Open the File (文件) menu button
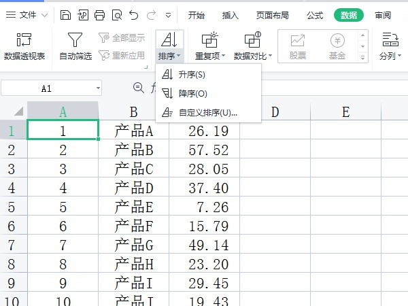 (27, 14)
